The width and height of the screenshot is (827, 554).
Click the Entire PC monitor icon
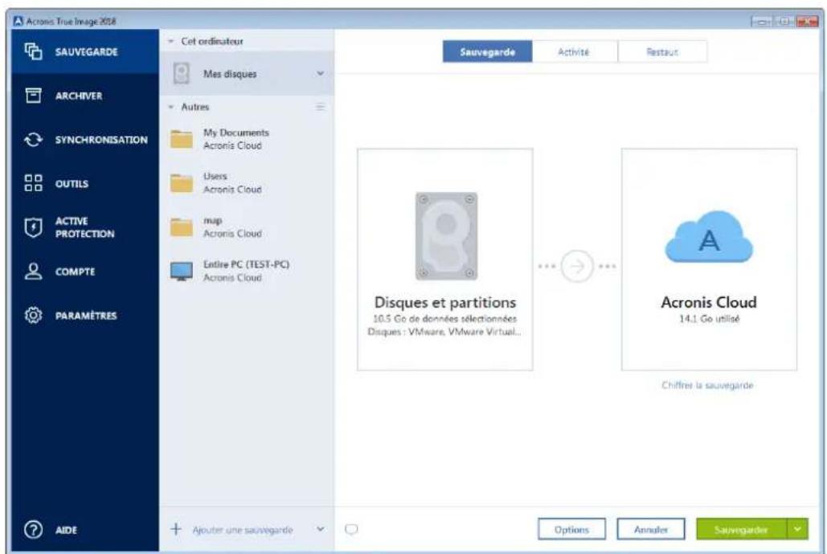tap(182, 271)
